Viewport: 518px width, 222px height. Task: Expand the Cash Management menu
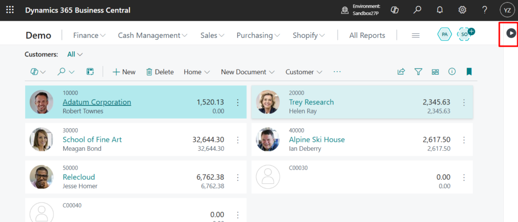coord(152,35)
